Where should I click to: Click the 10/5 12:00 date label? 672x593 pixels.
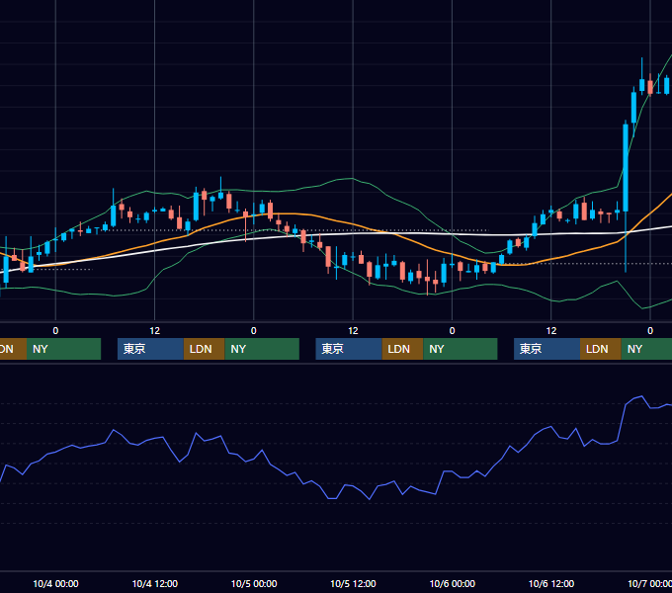(353, 583)
